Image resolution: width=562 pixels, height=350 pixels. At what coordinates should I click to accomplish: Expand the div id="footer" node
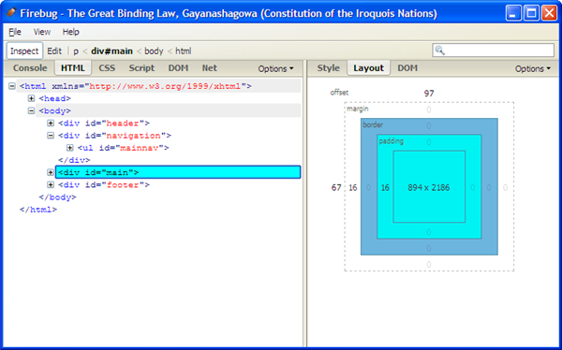pos(51,185)
